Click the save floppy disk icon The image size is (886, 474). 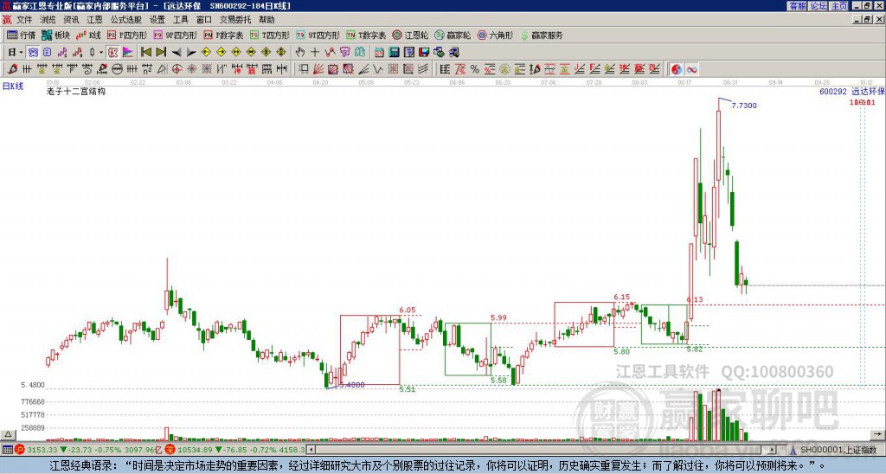click(x=424, y=53)
